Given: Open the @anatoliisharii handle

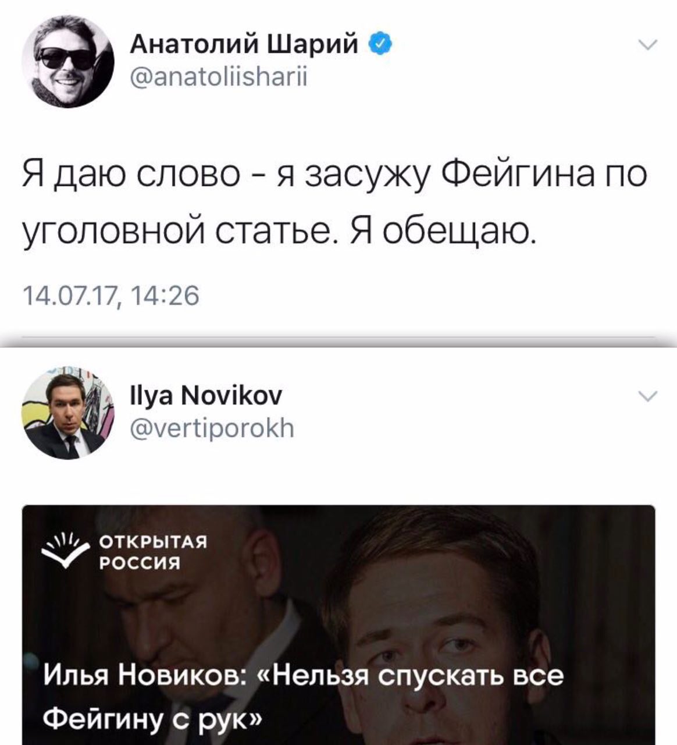Looking at the screenshot, I should coord(218,76).
